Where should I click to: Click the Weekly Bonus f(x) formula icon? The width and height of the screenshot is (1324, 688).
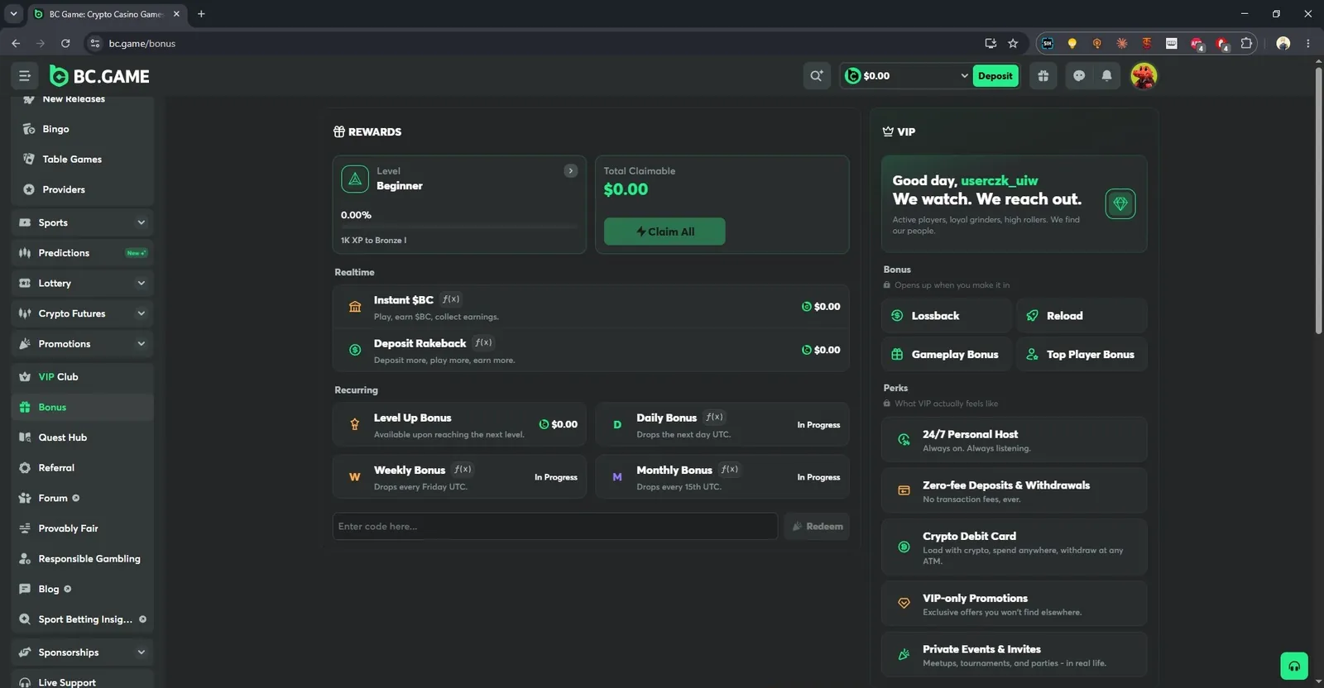click(463, 469)
